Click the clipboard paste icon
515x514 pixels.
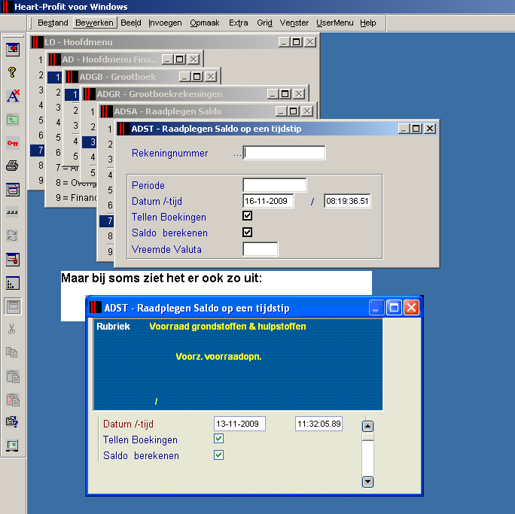coord(13,376)
